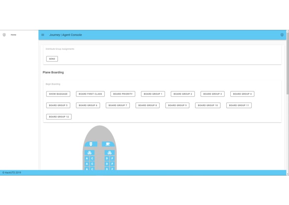The height and width of the screenshot is (205, 289).
Task: Click the shield icon at header's right end
Action: coord(282,35)
